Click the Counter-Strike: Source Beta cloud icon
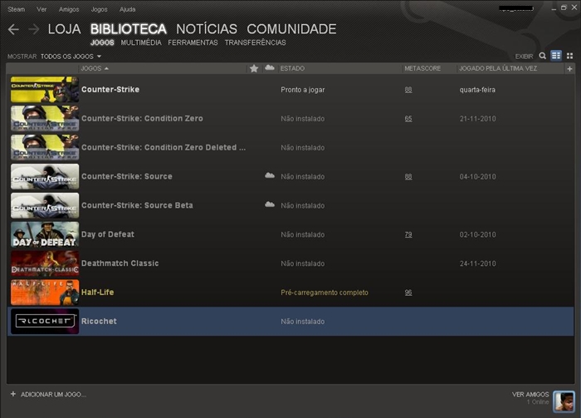Image resolution: width=581 pixels, height=418 pixels. pos(270,204)
